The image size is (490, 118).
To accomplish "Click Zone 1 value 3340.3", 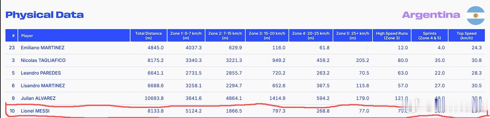I will coord(194,60).
